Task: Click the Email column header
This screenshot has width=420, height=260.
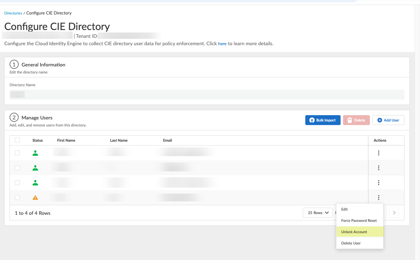Action: pos(167,141)
